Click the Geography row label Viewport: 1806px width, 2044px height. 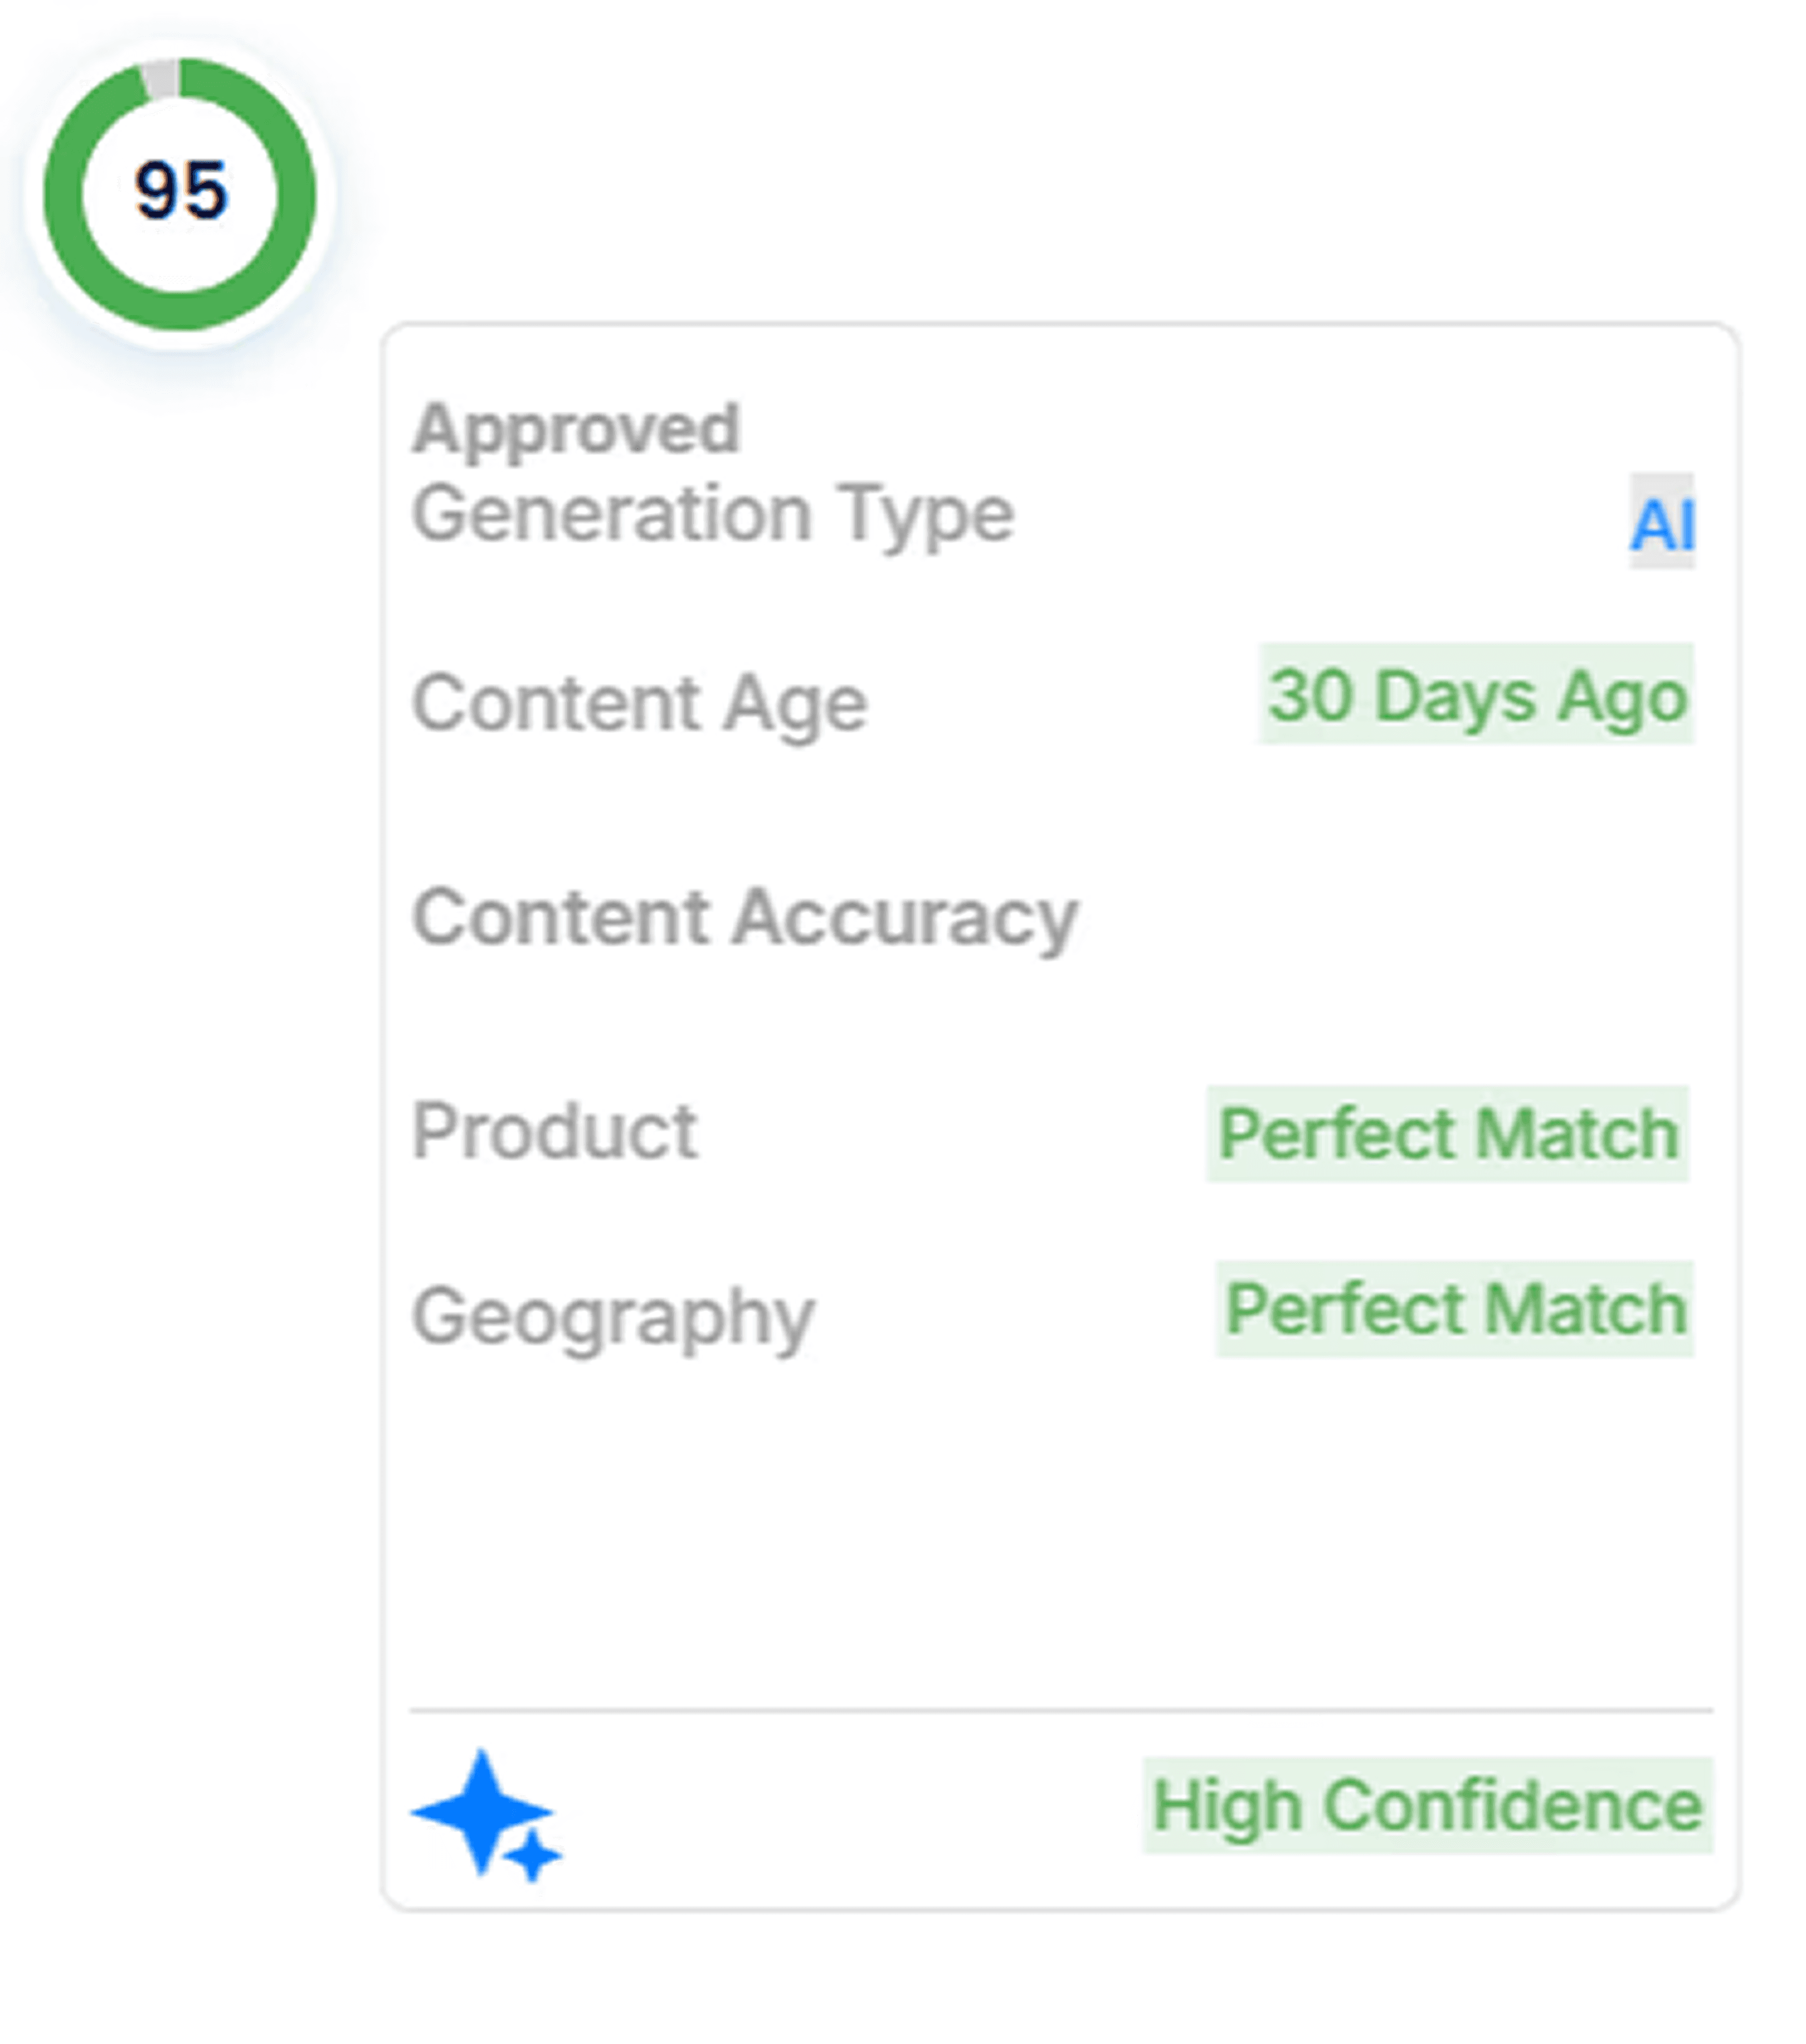614,1318
